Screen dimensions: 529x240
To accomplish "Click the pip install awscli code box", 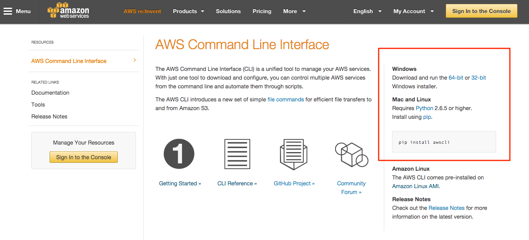I will (444, 142).
